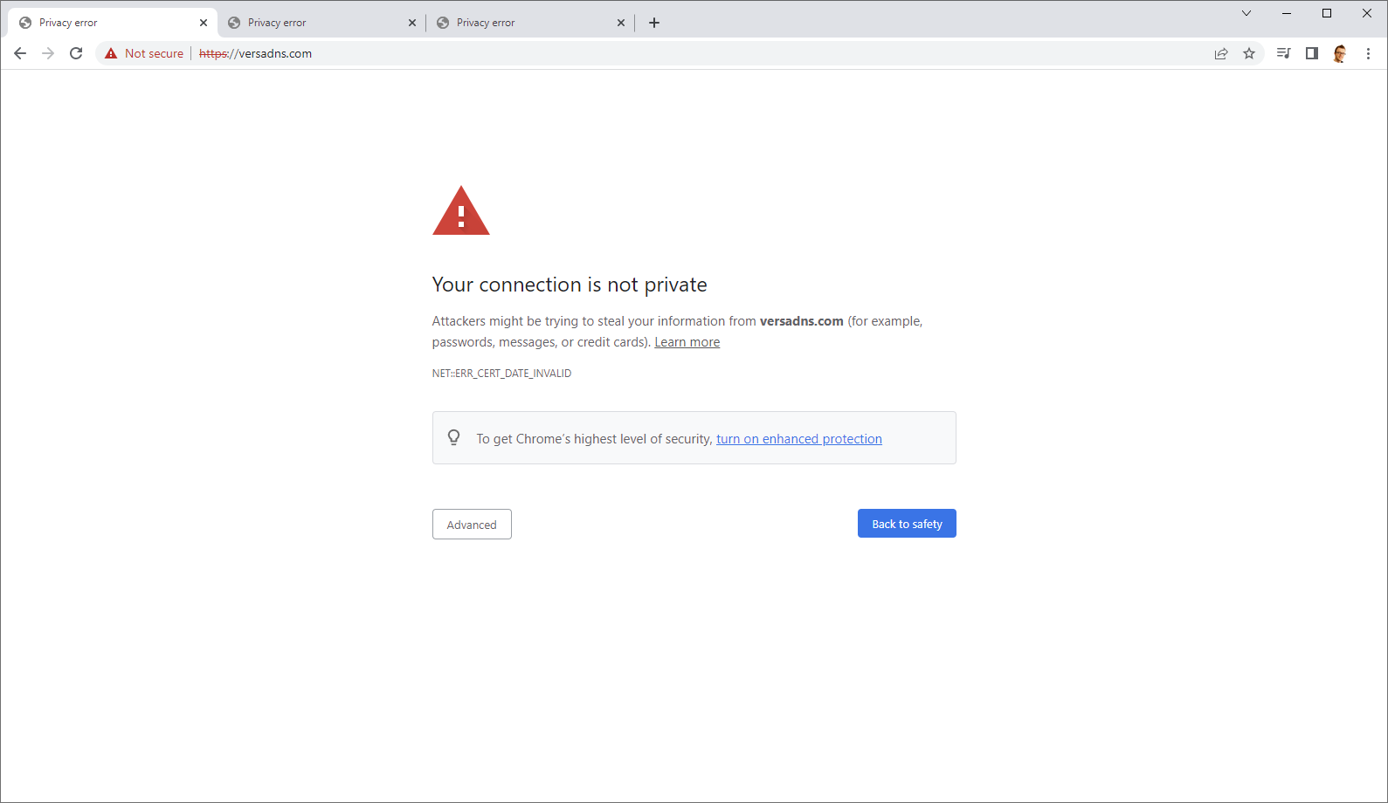Viewport: 1388px width, 803px height.
Task: Close the first Privacy error tab
Action: coord(204,23)
